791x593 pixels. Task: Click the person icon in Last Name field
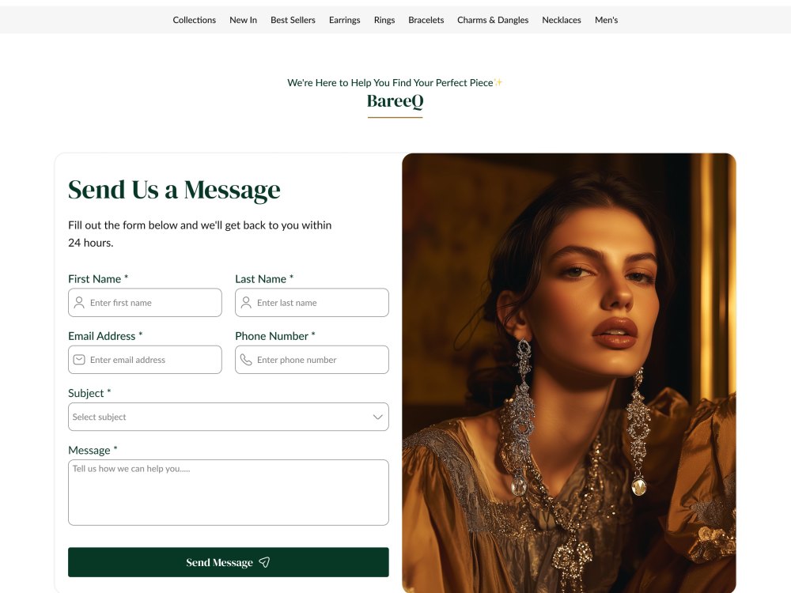[246, 303]
